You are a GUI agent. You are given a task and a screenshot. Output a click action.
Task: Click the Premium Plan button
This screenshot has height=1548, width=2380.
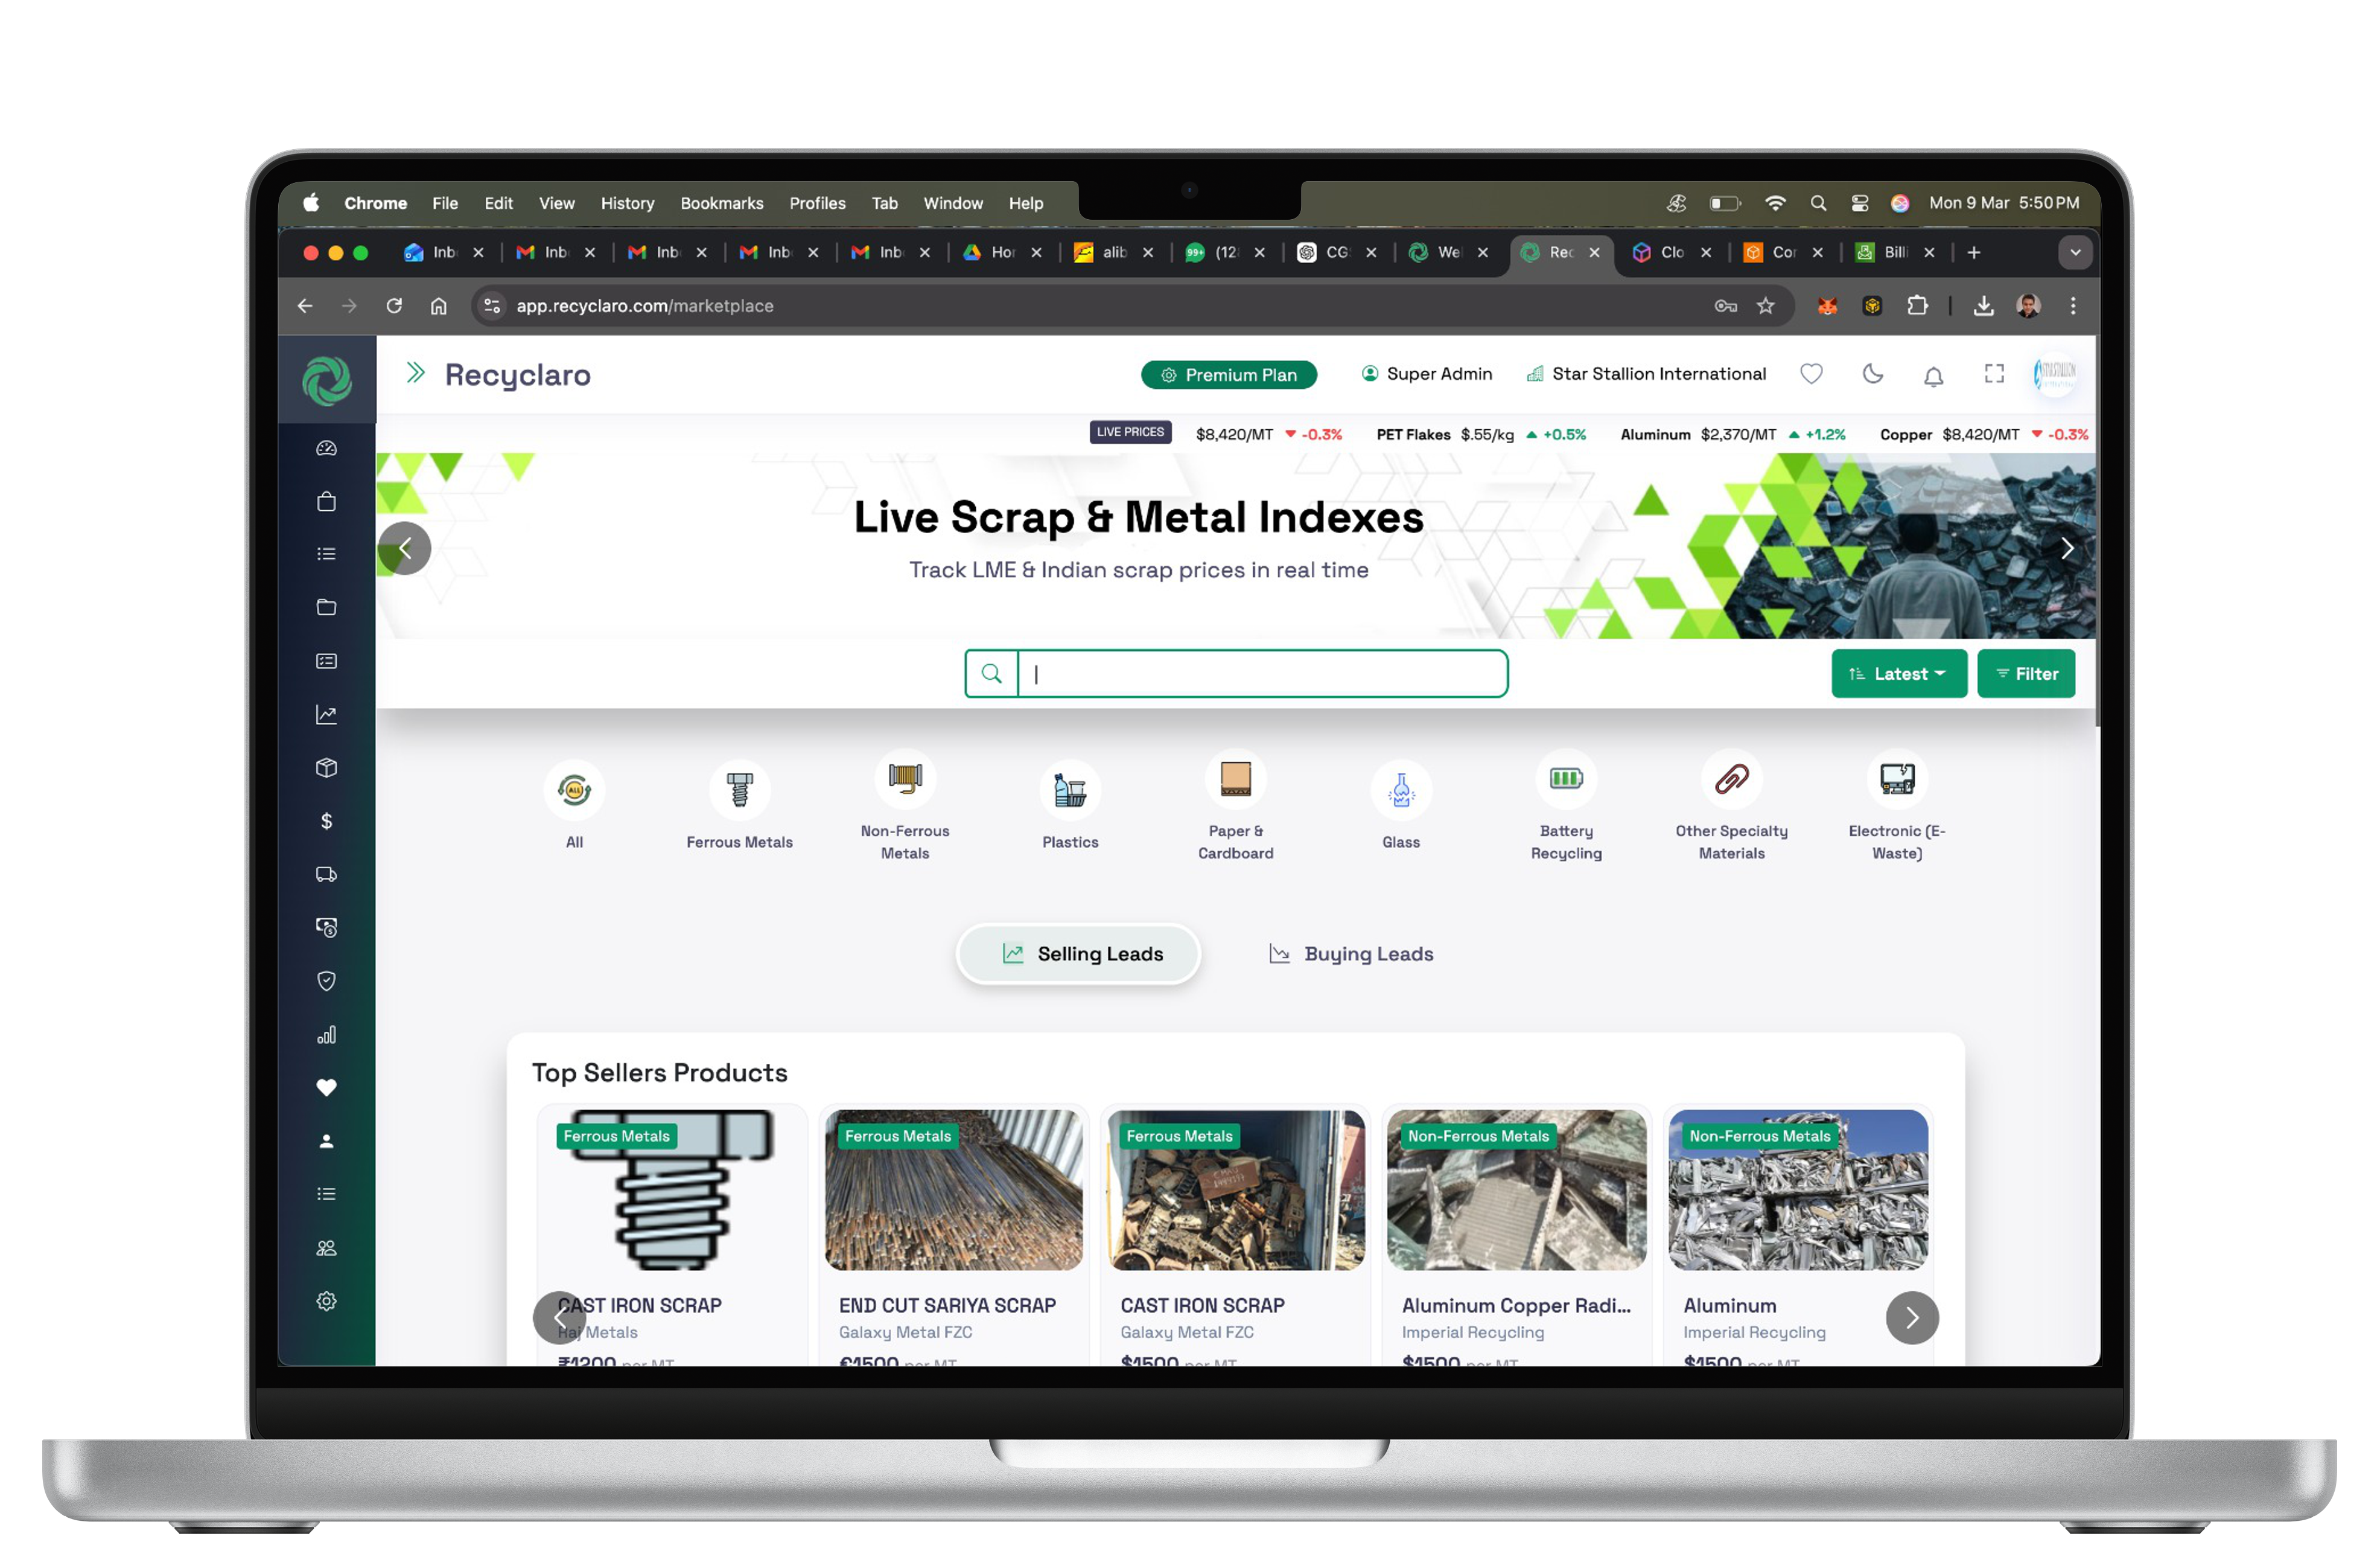tap(1228, 374)
